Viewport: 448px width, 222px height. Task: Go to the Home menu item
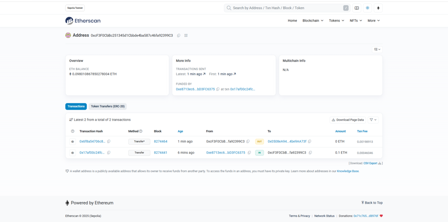(x=292, y=21)
